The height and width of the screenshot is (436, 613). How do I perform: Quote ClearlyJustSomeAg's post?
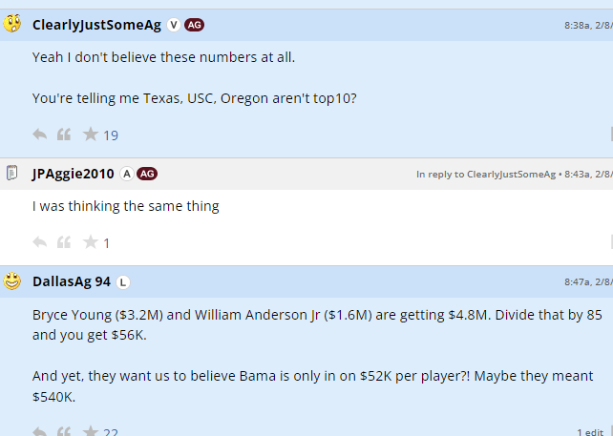click(x=64, y=135)
